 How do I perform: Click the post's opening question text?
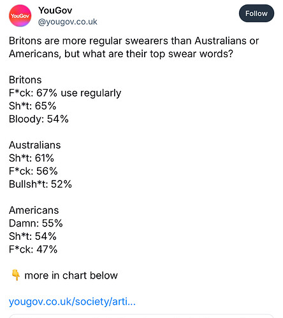coord(134,47)
